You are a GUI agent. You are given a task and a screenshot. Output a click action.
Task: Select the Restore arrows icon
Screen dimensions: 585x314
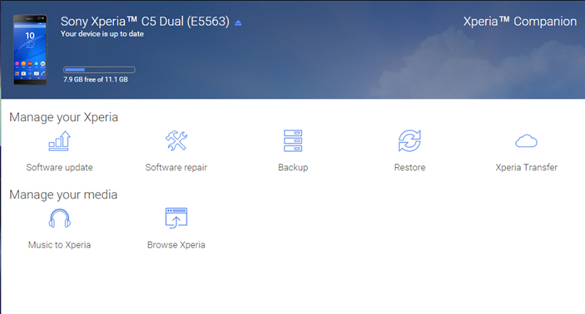coord(409,141)
